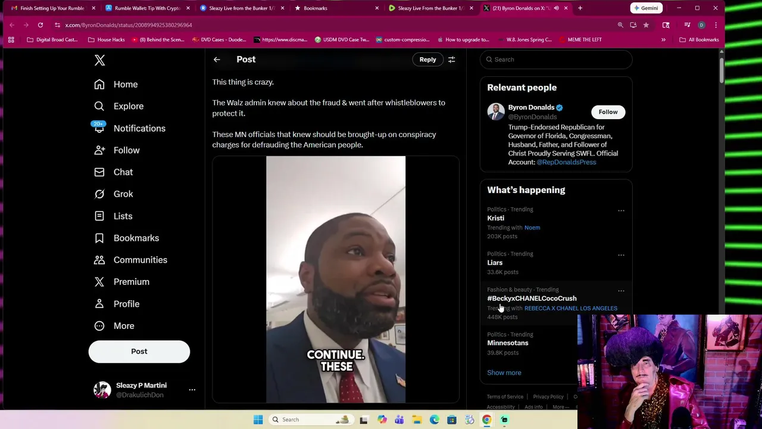Image resolution: width=762 pixels, height=429 pixels.
Task: Click the white Post button
Action: pos(139,352)
